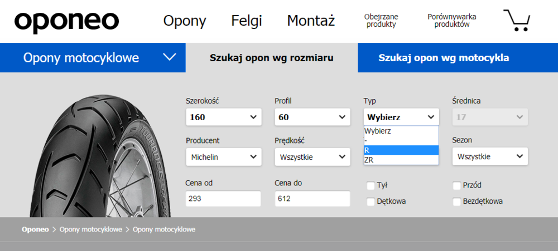The height and width of the screenshot is (251, 558).
Task: Click the Tył checkbox label text
Action: [x=382, y=185]
